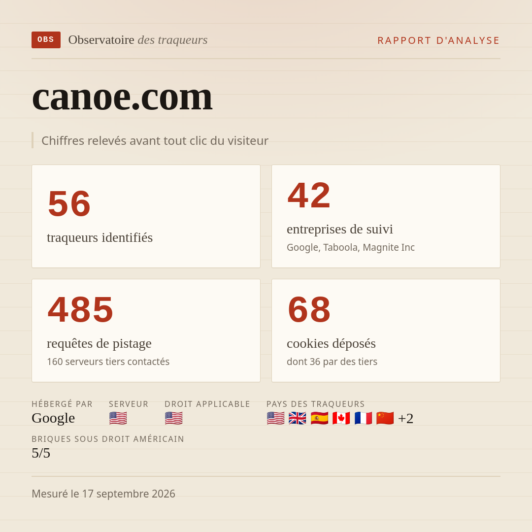Image resolution: width=532 pixels, height=532 pixels.
Task: Click the DROIT APPLICABLE label
Action: [x=207, y=404]
